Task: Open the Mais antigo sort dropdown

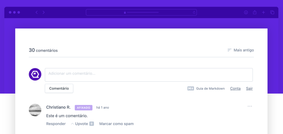Action: [240, 50]
